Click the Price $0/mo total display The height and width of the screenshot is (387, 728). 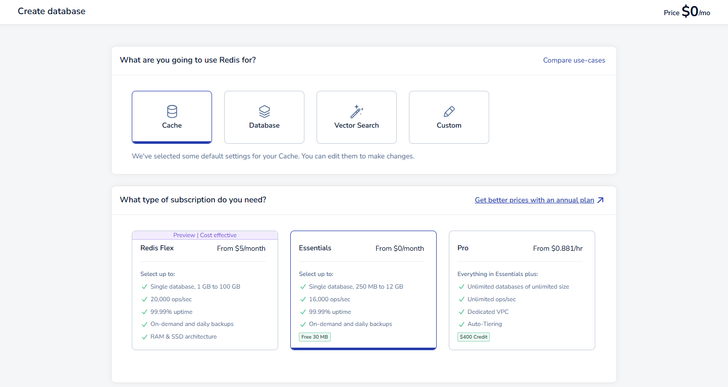687,12
